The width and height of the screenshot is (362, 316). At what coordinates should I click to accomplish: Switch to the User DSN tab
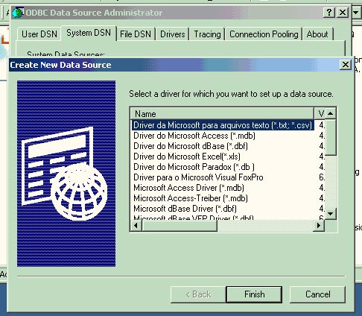(x=39, y=34)
